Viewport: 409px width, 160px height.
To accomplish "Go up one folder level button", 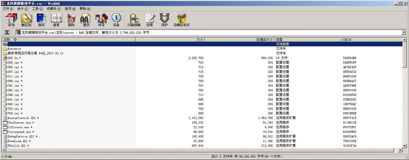I will coord(7,32).
